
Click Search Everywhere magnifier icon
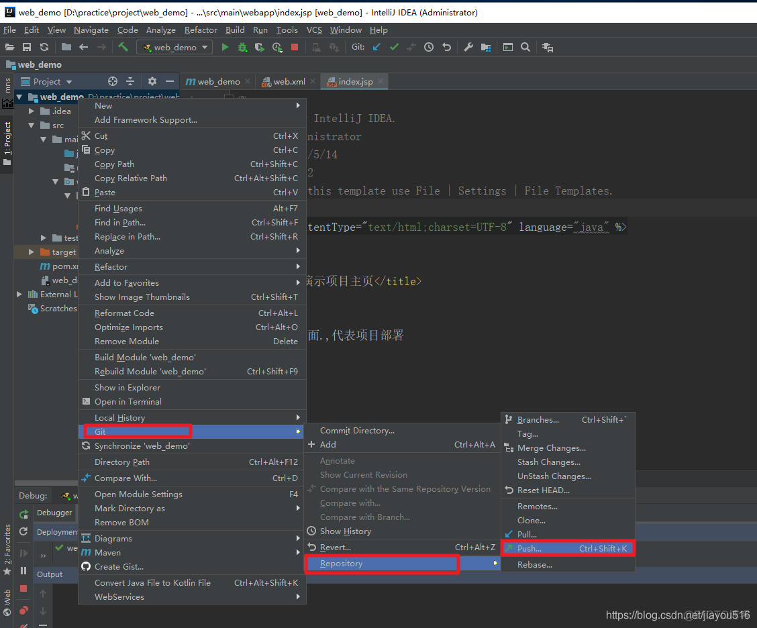click(x=525, y=48)
